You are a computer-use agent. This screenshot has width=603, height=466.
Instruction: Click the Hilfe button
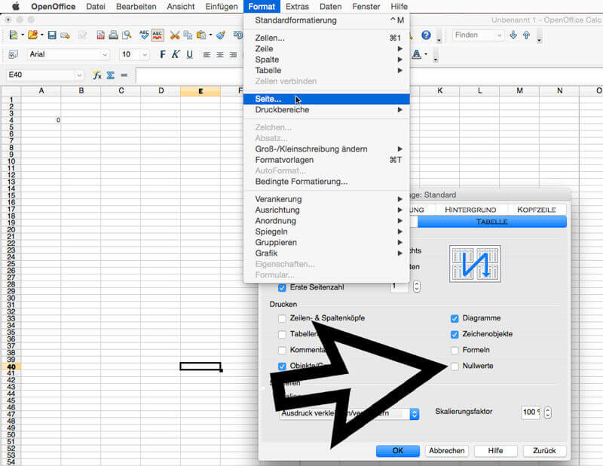coord(495,450)
